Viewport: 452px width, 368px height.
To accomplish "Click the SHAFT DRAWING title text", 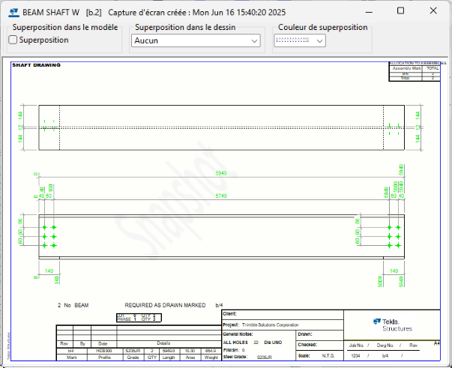I will pyautogui.click(x=36, y=65).
